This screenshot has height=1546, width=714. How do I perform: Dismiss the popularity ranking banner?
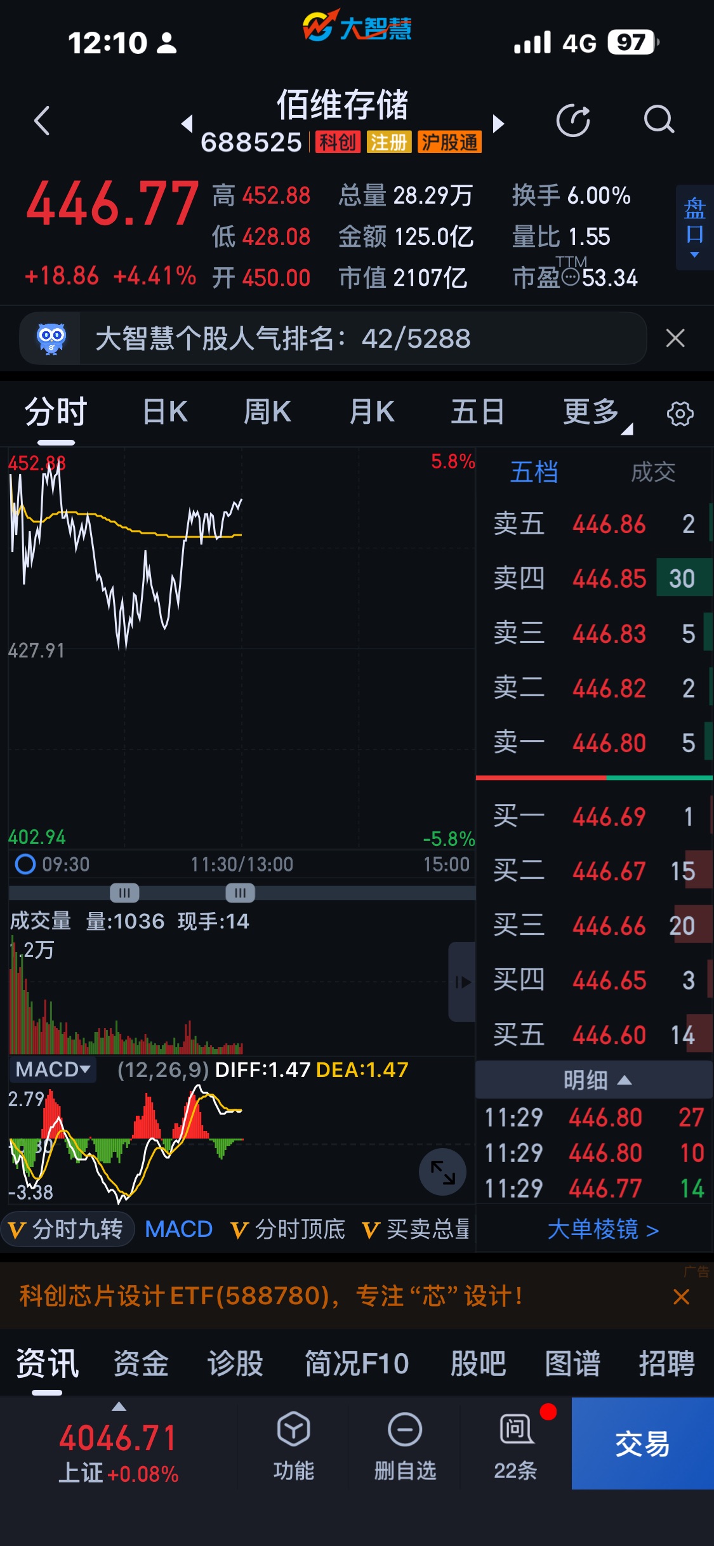(675, 338)
